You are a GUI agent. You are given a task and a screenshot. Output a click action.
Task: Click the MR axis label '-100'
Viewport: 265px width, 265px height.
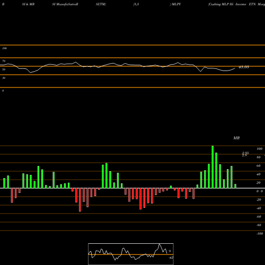tap(260, 234)
